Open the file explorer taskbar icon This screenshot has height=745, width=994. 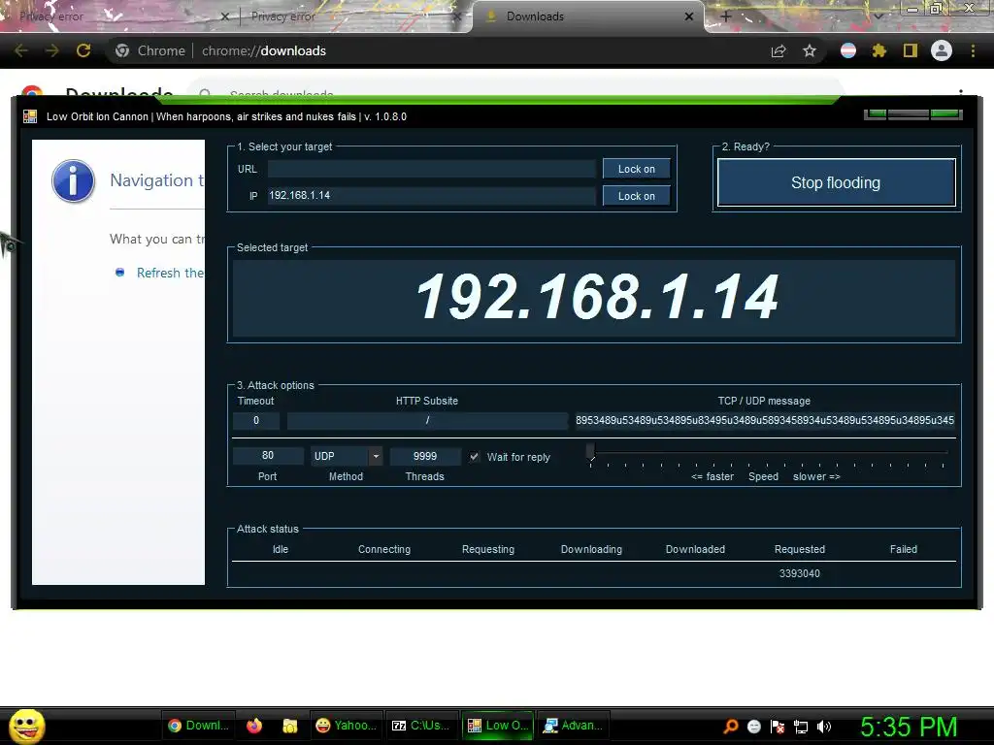coord(289,726)
